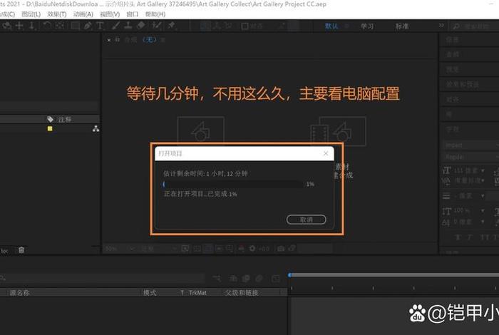Click the show channel color icon

(242, 249)
